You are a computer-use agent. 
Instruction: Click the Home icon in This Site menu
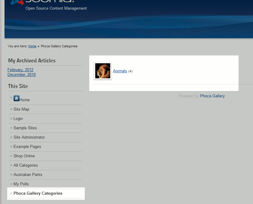(17, 98)
